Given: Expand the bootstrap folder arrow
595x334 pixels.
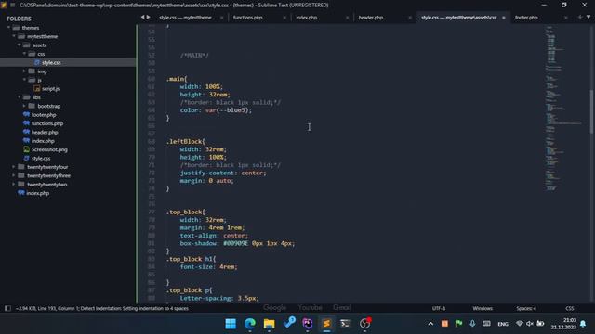Looking at the screenshot, I should coord(24,106).
